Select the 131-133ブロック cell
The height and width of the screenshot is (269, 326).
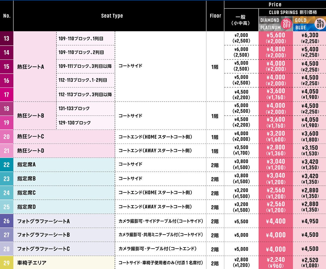[86, 109]
